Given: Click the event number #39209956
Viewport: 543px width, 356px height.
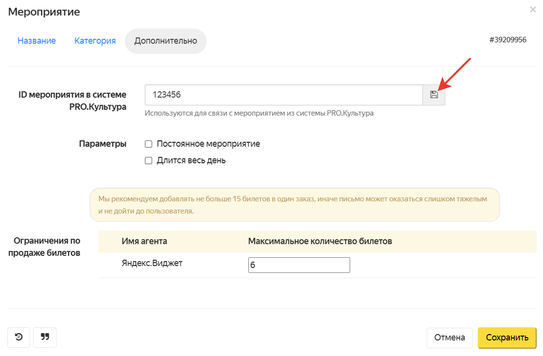Looking at the screenshot, I should point(508,40).
